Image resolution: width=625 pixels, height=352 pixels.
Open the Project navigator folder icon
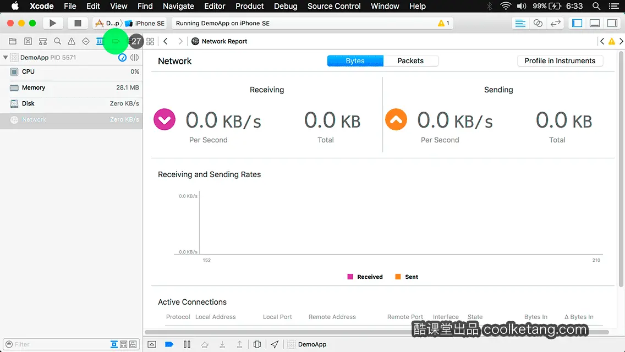point(13,41)
